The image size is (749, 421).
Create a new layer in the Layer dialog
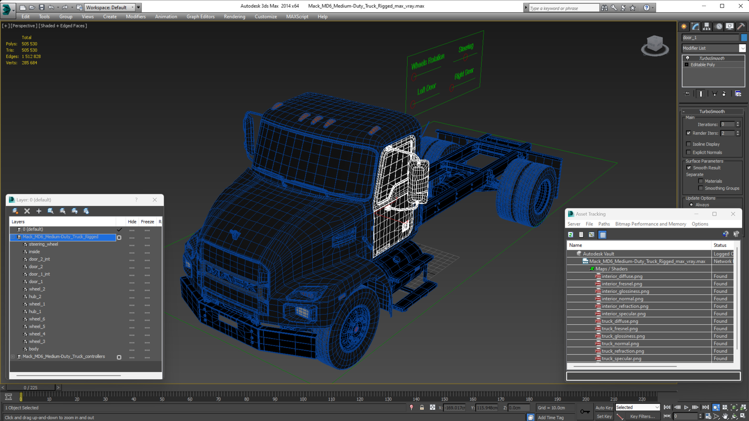[15, 211]
